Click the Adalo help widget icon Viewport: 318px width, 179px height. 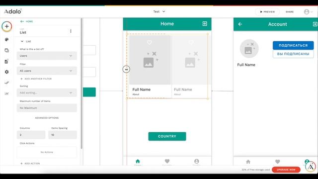coord(311,167)
